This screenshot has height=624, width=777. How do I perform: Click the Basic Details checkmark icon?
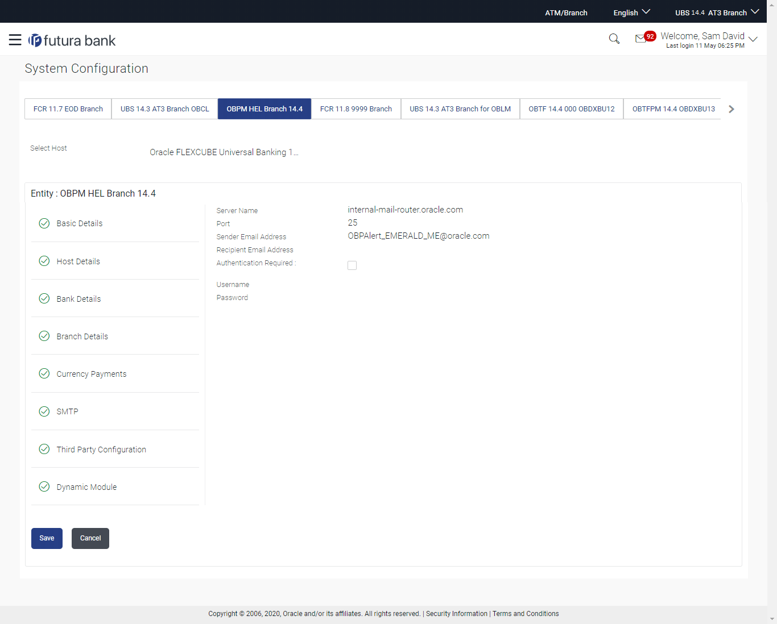coord(44,223)
